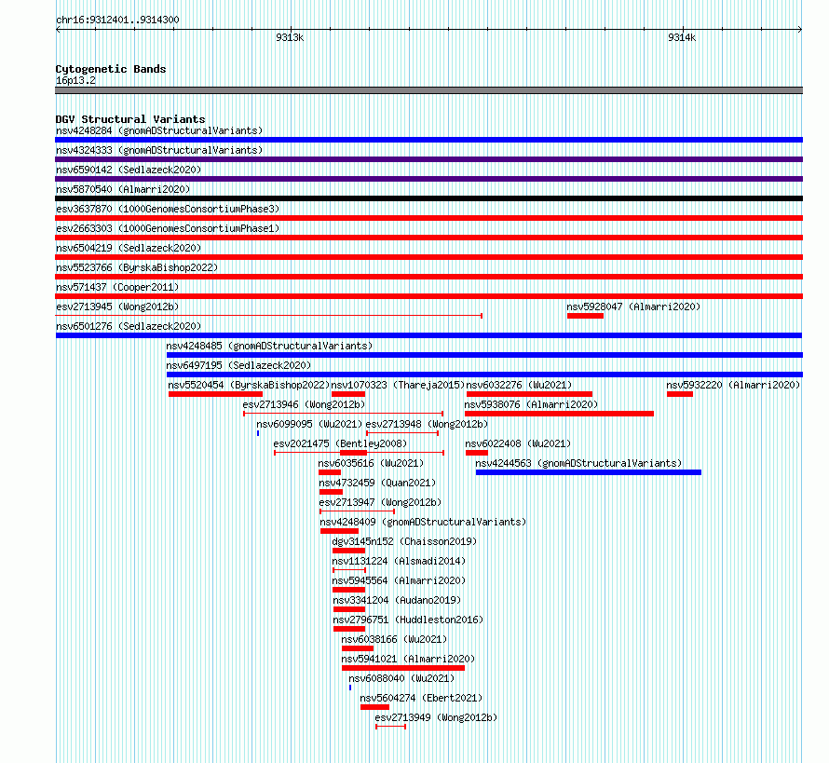829x763 pixels.
Task: Click esv3637870 1000GenomesConsortiumPhase3 label
Action: click(168, 209)
